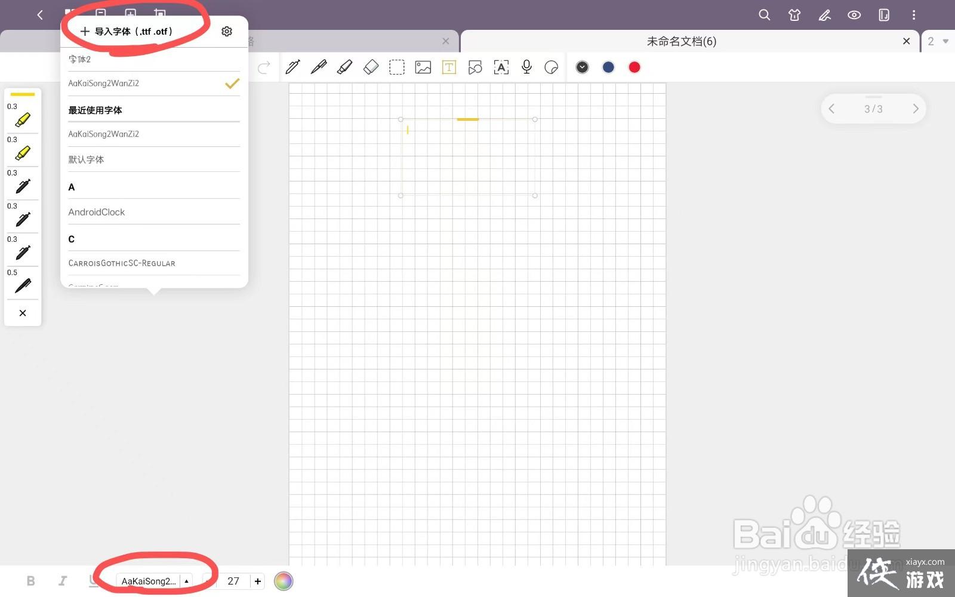Select the highlighter tool in toolbar
The height and width of the screenshot is (597, 955).
(x=344, y=67)
